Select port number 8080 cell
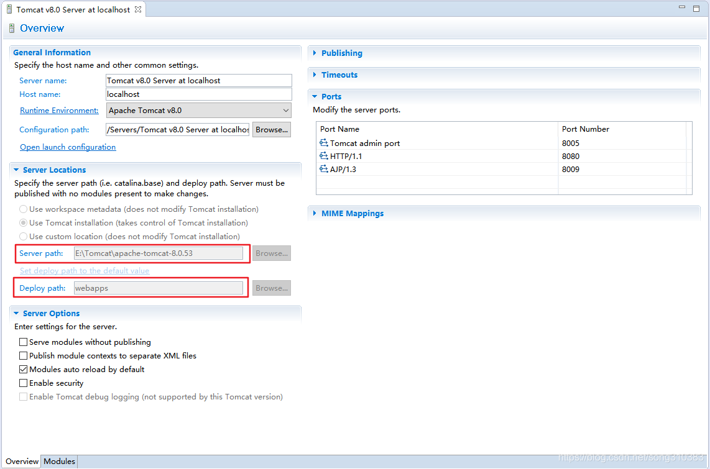 pyautogui.click(x=571, y=156)
